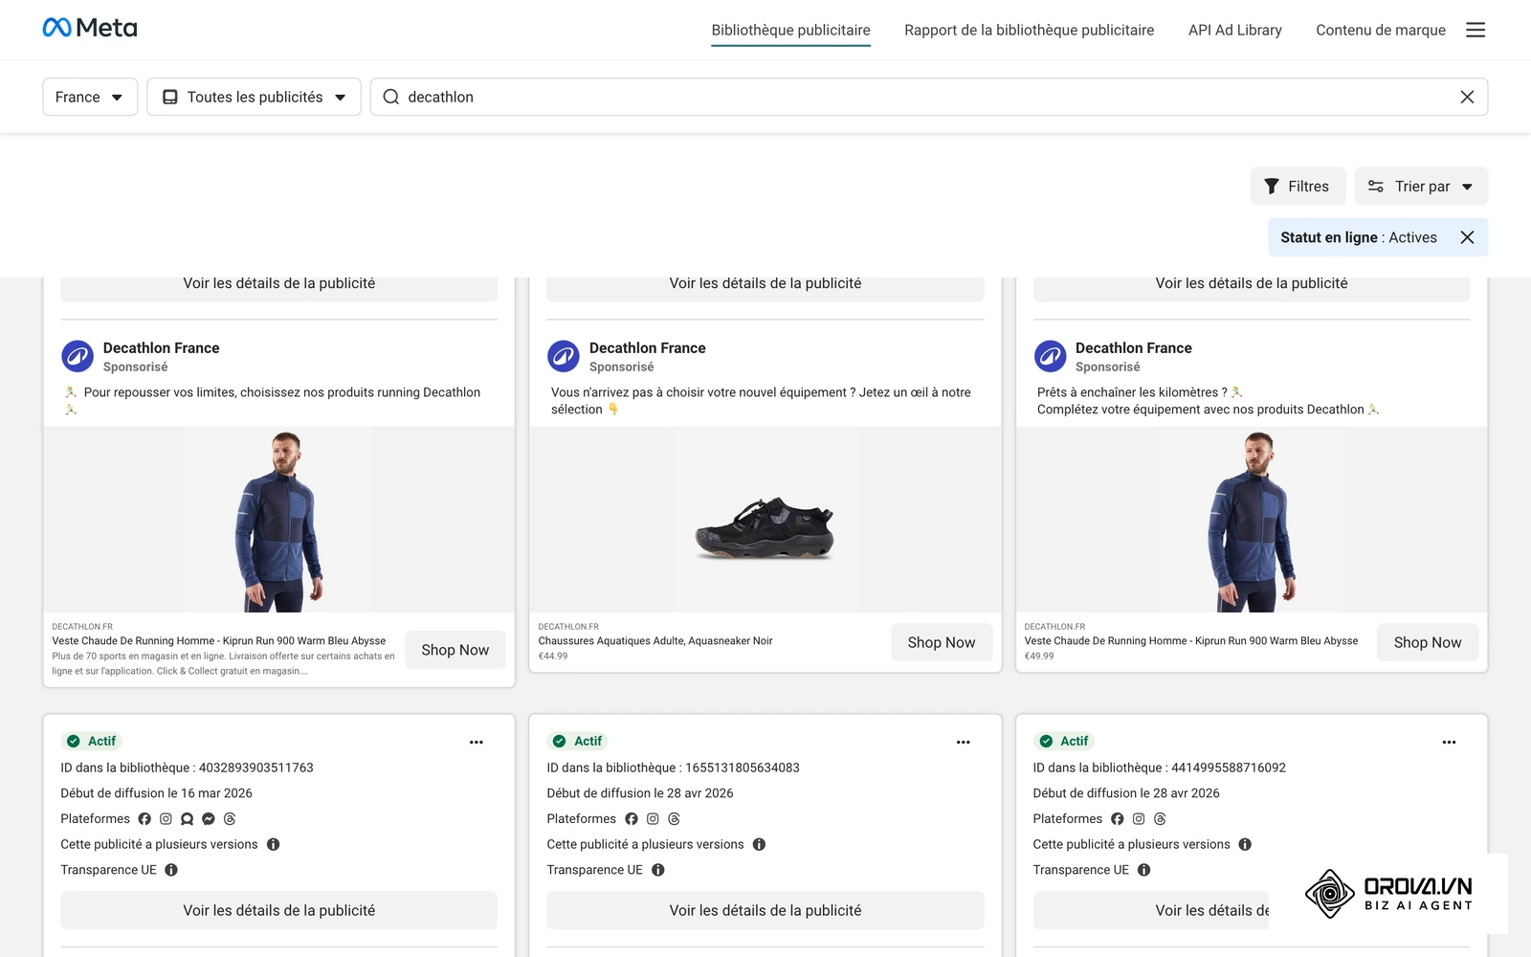Click Chaussures Aquatiques Adulte, Aquasneaker Noir title

pyautogui.click(x=655, y=641)
